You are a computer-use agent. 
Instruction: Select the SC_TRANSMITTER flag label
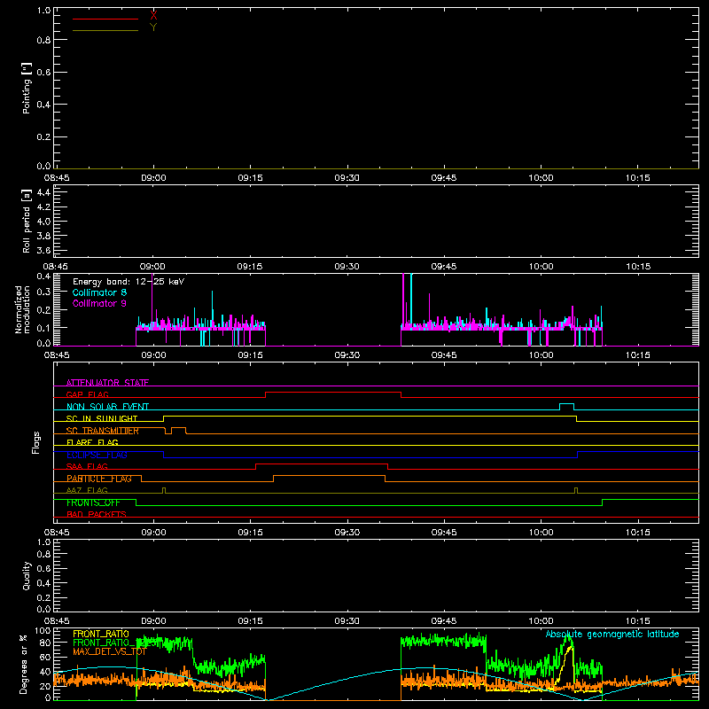(103, 431)
